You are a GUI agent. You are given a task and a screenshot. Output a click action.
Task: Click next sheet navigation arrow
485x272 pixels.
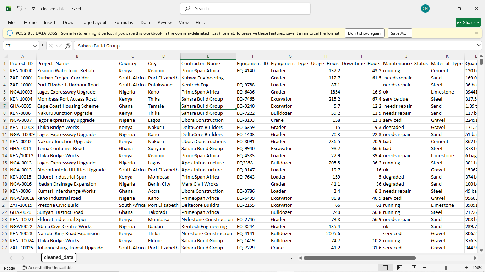(23, 258)
